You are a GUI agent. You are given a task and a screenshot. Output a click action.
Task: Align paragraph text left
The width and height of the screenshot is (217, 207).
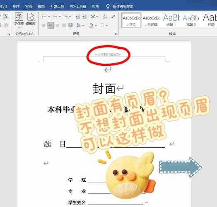[x=44, y=25]
